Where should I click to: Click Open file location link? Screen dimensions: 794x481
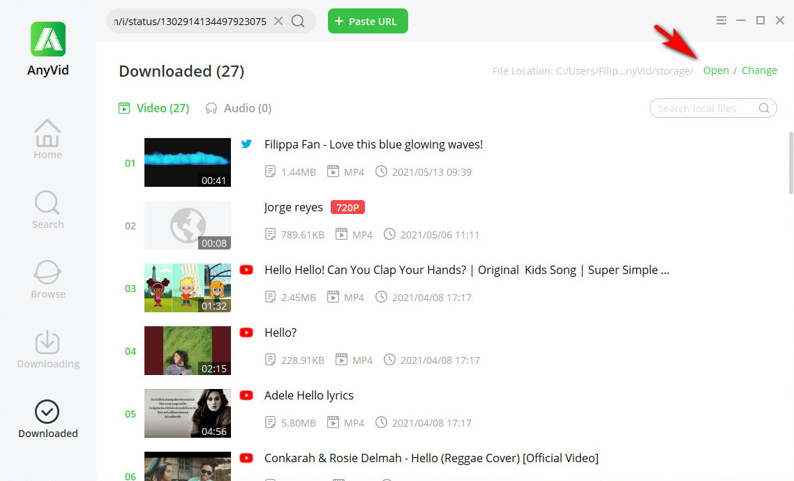tap(716, 70)
